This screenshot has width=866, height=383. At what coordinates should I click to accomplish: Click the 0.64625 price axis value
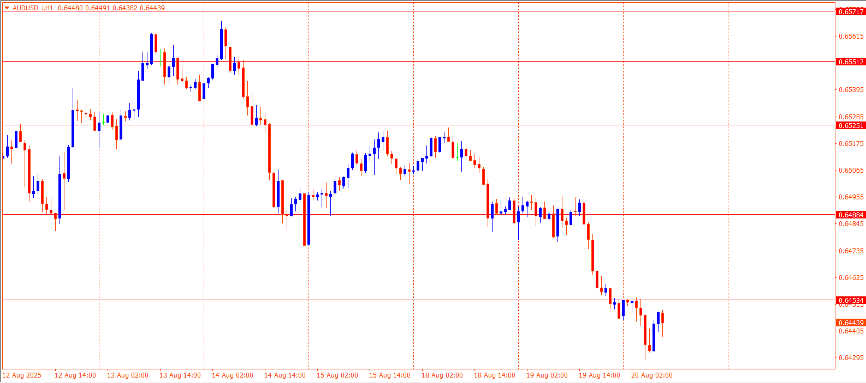tap(851, 278)
